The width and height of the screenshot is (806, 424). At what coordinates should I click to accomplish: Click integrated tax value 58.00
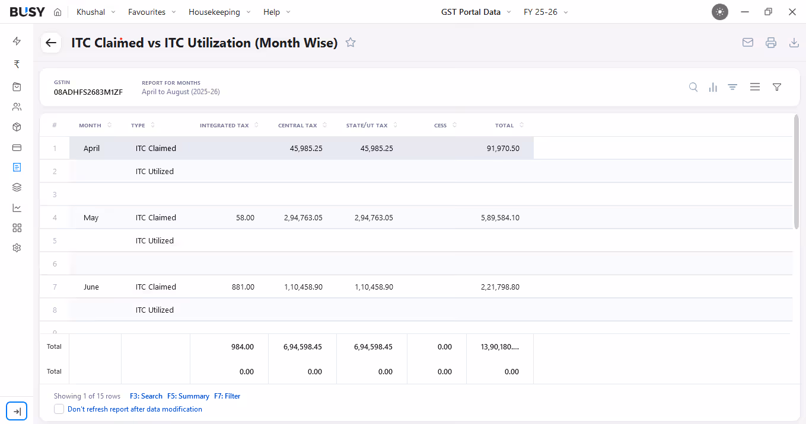tap(244, 218)
